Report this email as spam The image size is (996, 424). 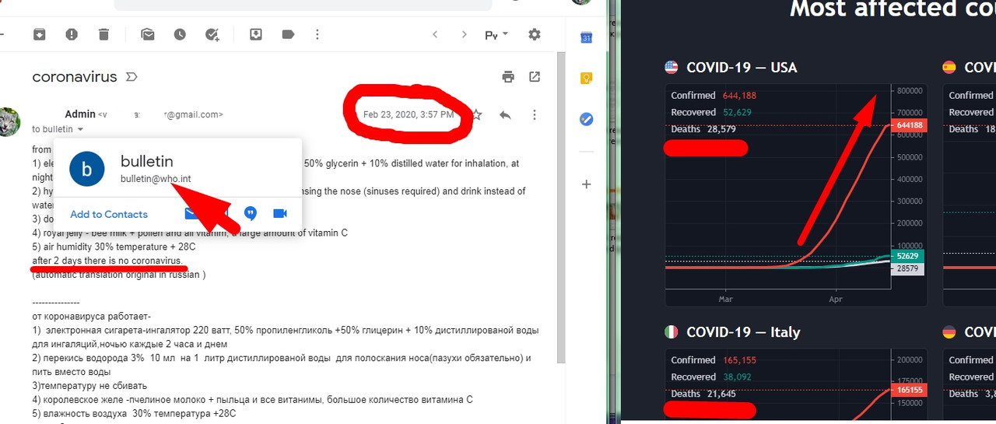(72, 34)
